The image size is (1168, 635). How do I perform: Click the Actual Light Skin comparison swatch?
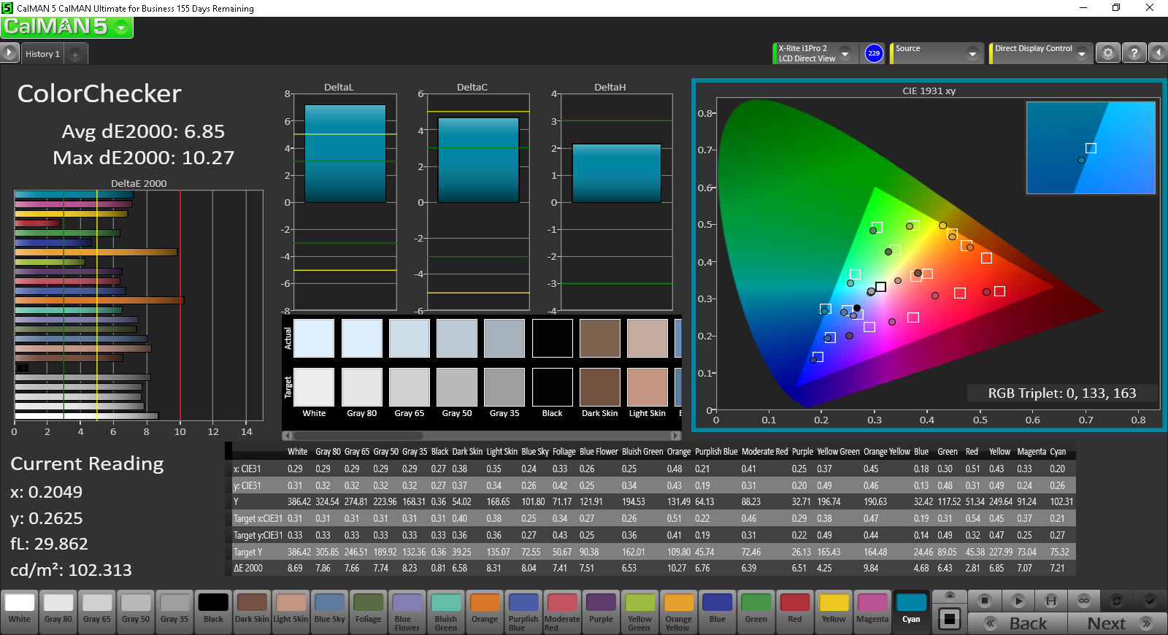tap(648, 338)
